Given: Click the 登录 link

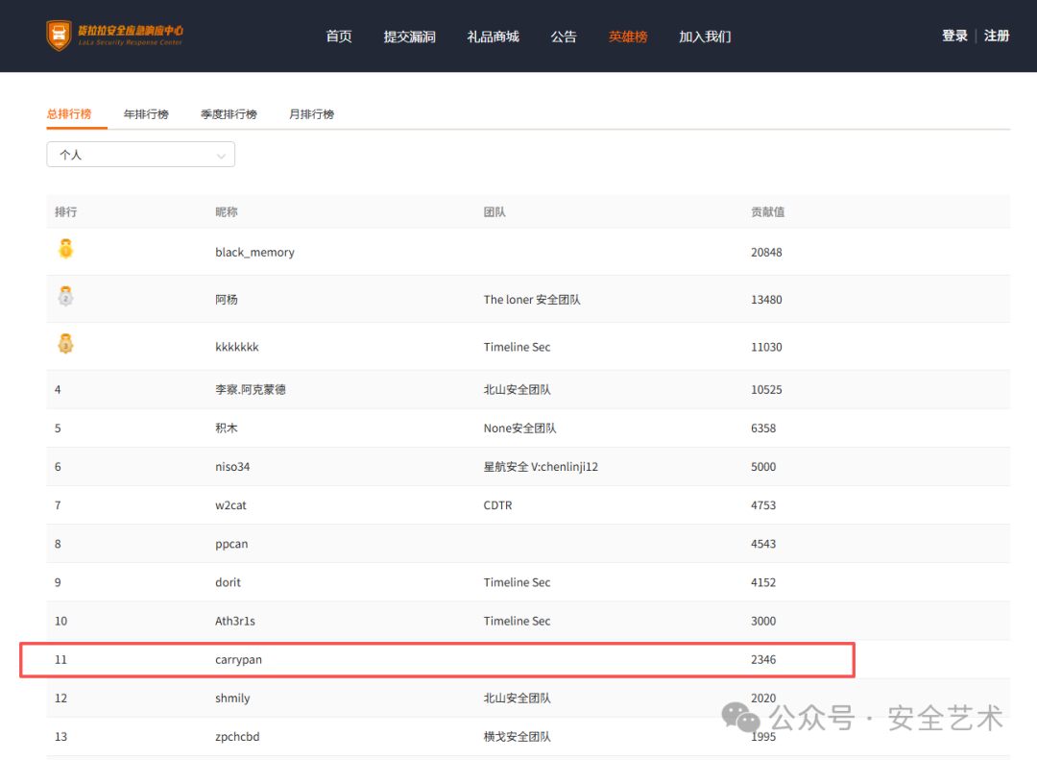Looking at the screenshot, I should click(955, 36).
